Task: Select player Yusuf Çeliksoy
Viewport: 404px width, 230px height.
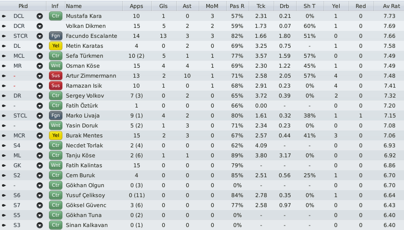Action: (85, 195)
